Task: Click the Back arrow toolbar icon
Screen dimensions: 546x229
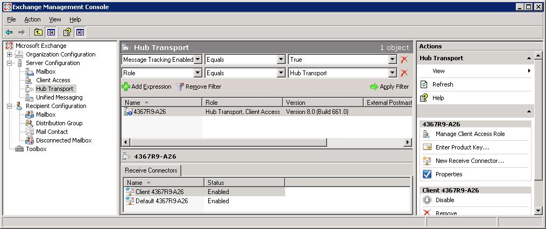Action: coord(9,32)
